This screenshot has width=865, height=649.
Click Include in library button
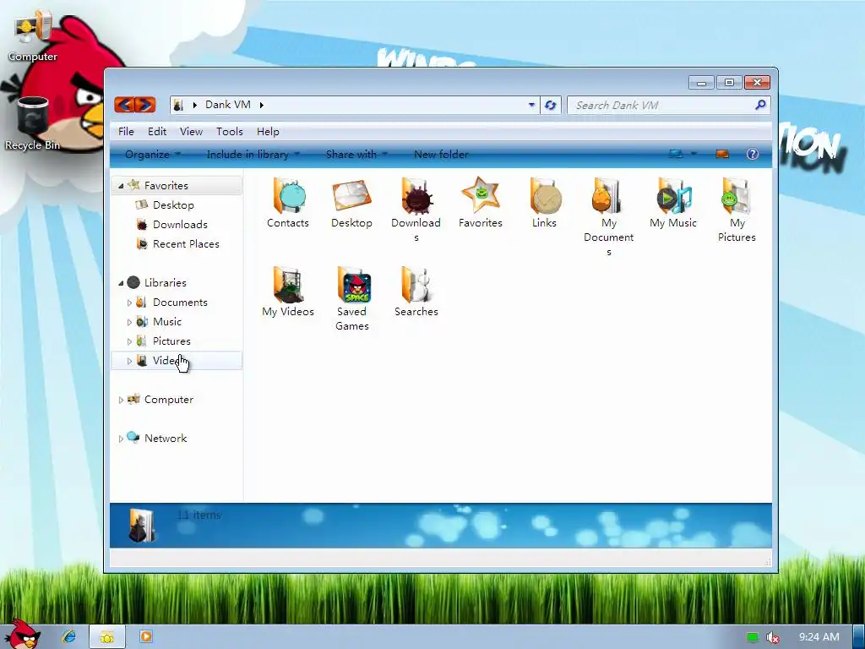(253, 155)
